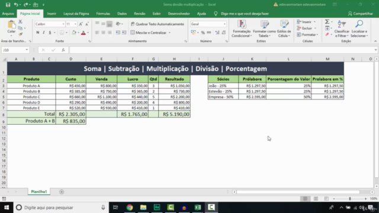Click the Windows Start button
This screenshot has width=379, height=213.
(x=7, y=208)
